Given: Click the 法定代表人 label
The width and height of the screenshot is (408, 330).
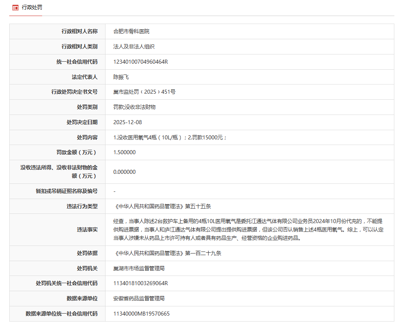Looking at the screenshot, I should (x=85, y=77).
